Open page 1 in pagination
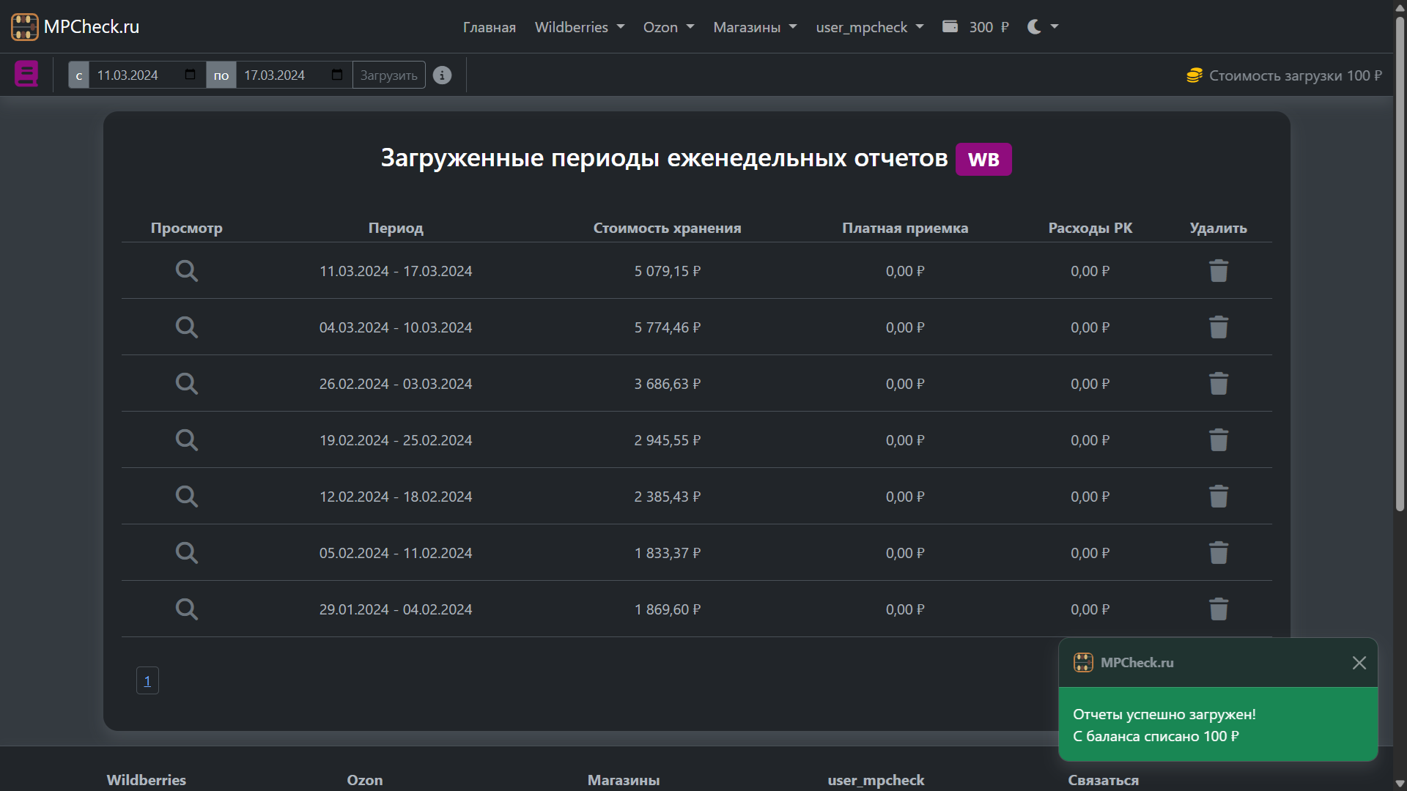1407x791 pixels. pos(147,680)
